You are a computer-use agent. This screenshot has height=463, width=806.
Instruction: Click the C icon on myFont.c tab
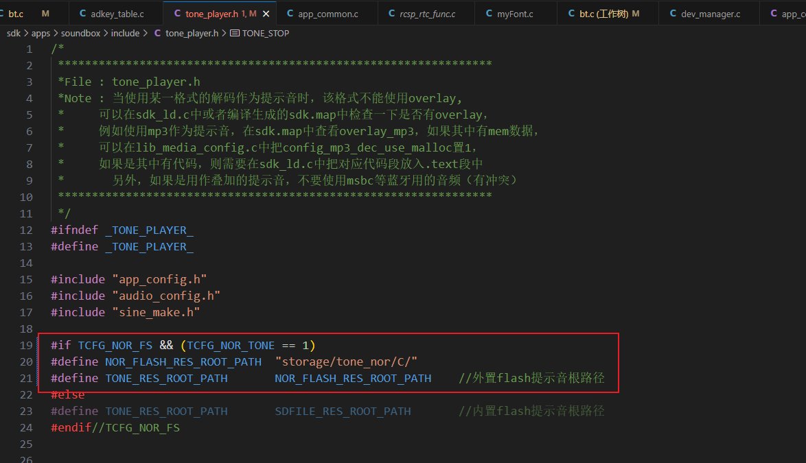click(489, 14)
